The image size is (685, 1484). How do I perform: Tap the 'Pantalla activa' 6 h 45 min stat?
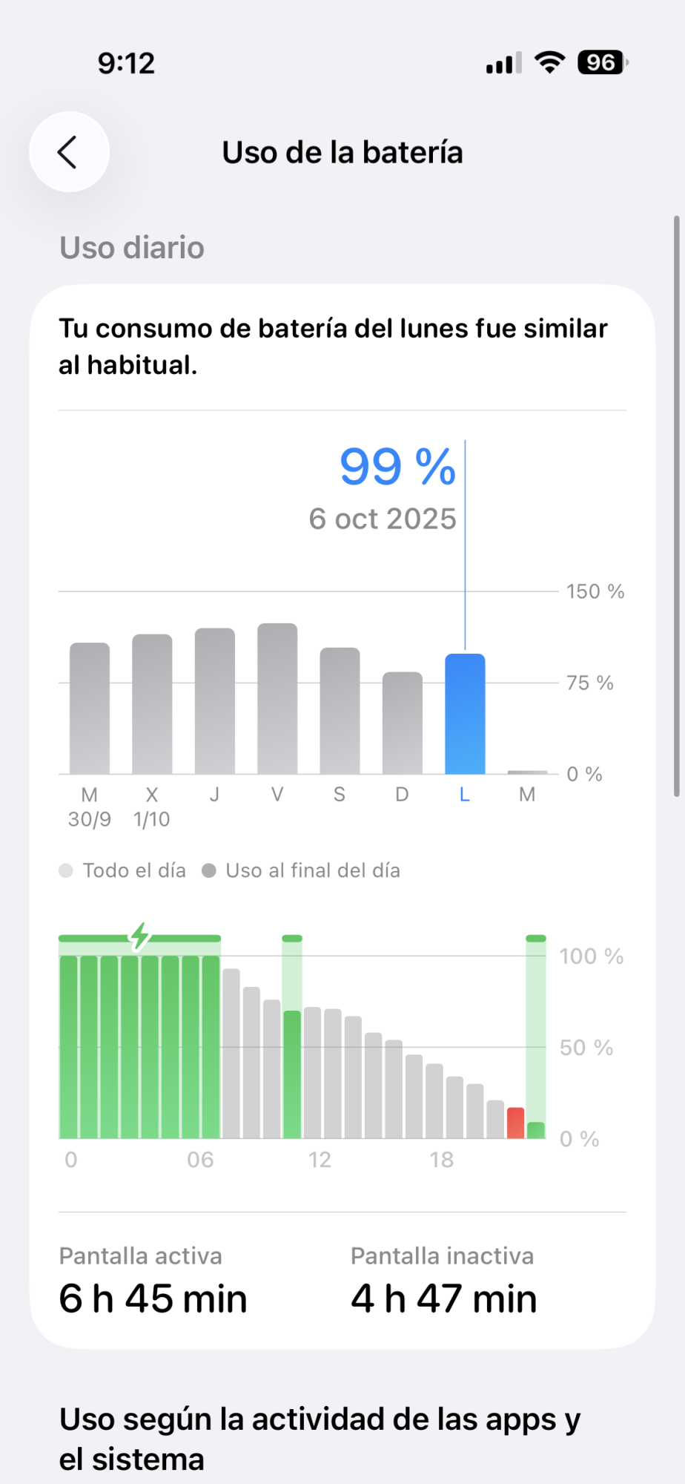(x=153, y=1281)
